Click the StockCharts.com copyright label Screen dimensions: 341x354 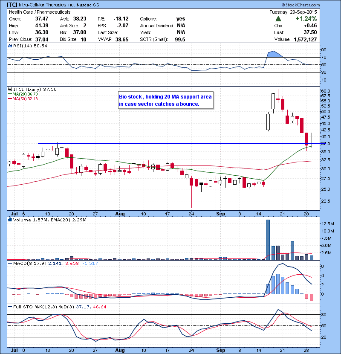[x=301, y=5]
